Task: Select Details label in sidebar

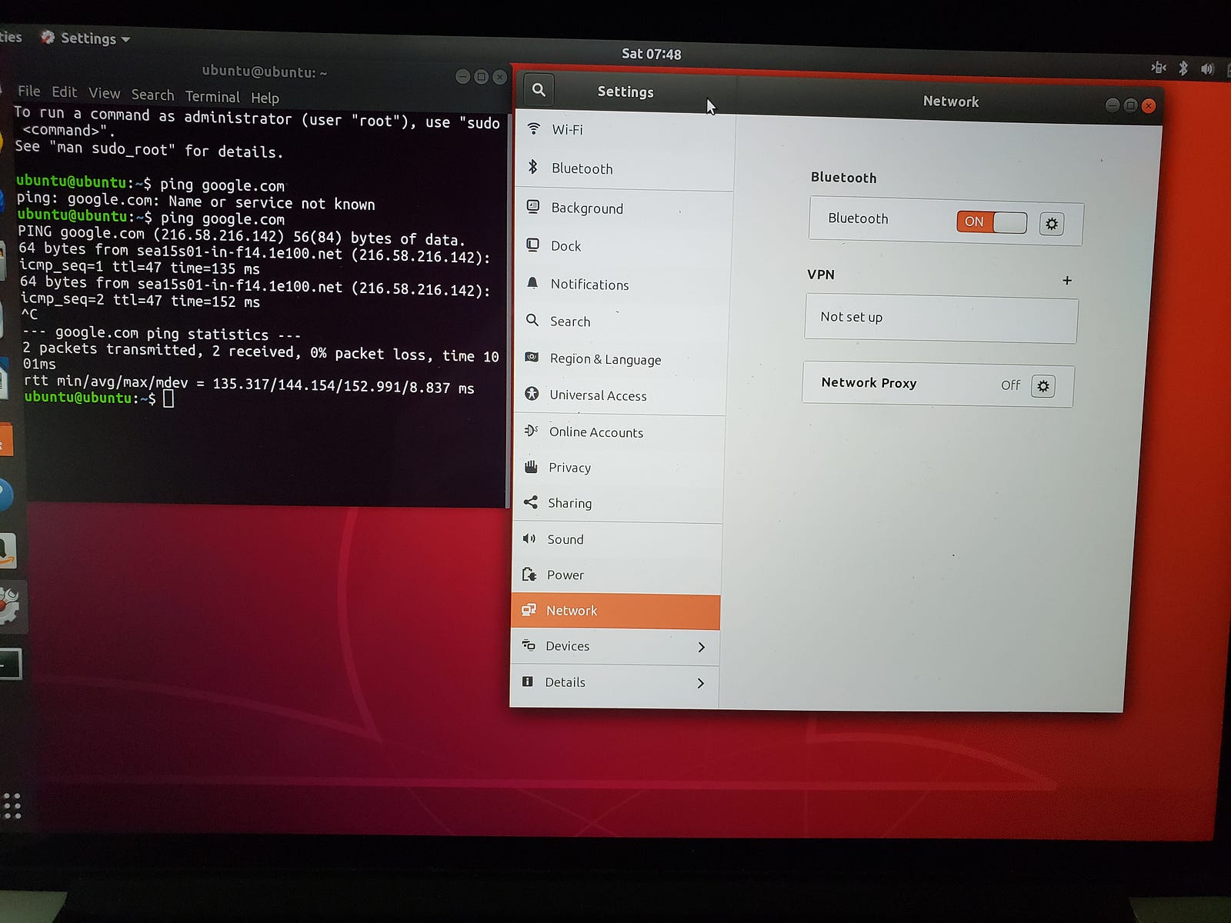Action: [565, 682]
